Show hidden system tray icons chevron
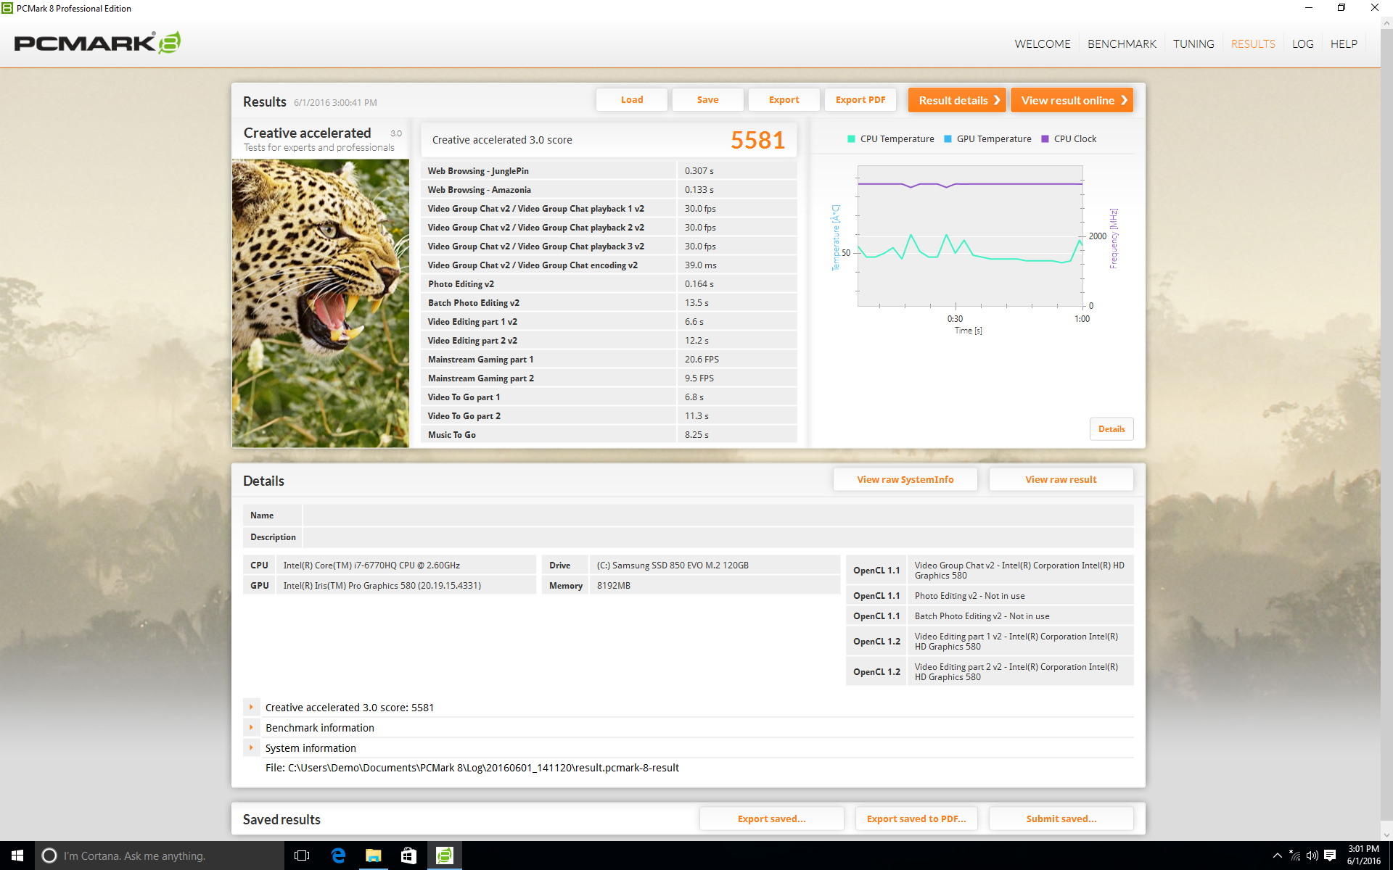Image resolution: width=1393 pixels, height=870 pixels. click(1277, 855)
